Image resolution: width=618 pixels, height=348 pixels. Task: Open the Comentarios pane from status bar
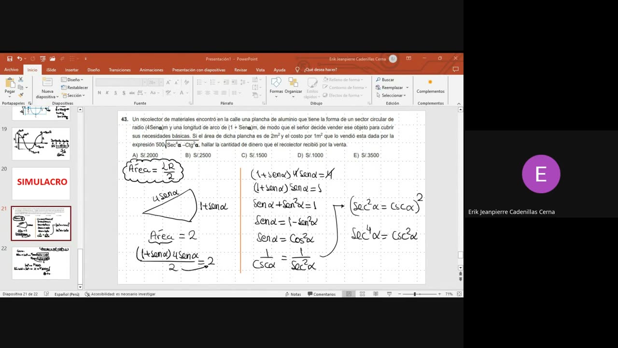point(322,294)
